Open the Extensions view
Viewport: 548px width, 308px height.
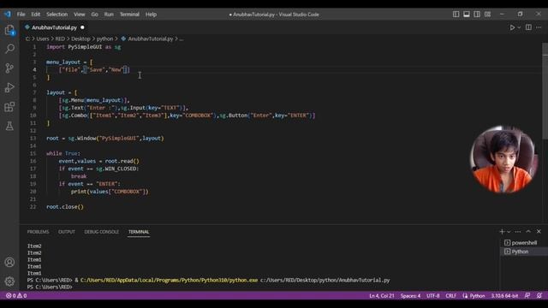pyautogui.click(x=9, y=106)
